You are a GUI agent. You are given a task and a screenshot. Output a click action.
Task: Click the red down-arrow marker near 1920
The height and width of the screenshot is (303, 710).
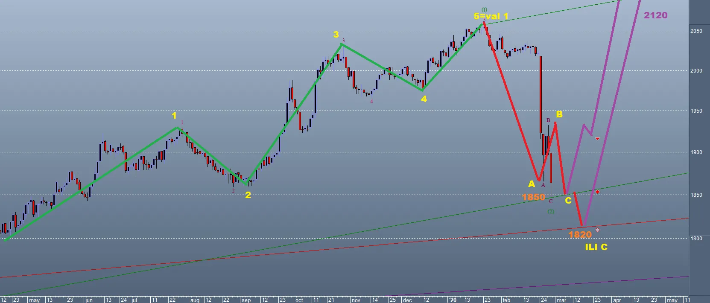coord(597,139)
